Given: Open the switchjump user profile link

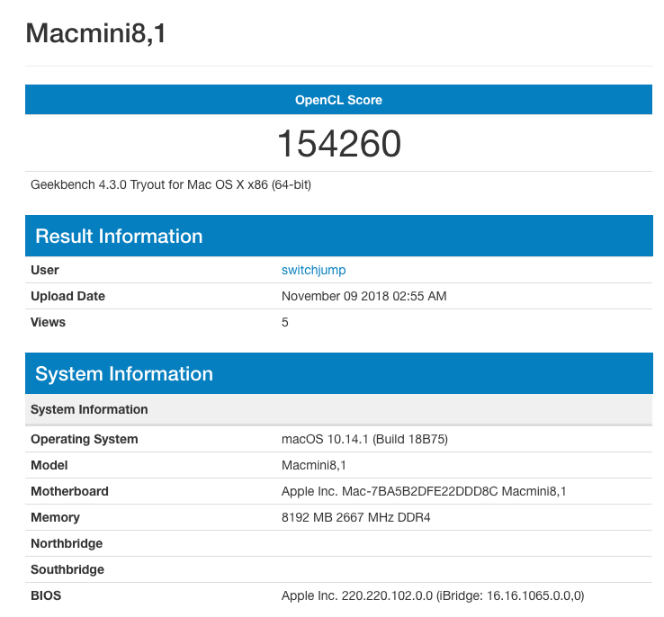Looking at the screenshot, I should [x=313, y=270].
